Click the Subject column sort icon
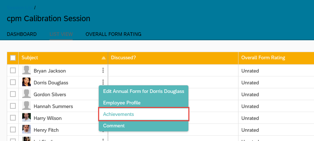Screen dimensions: 314x141 tap(103, 58)
